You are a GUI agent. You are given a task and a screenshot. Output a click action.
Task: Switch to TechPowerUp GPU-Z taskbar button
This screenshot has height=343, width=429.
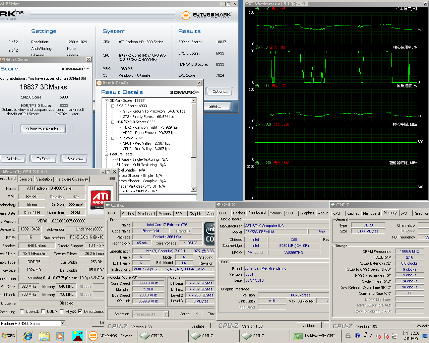(316, 336)
